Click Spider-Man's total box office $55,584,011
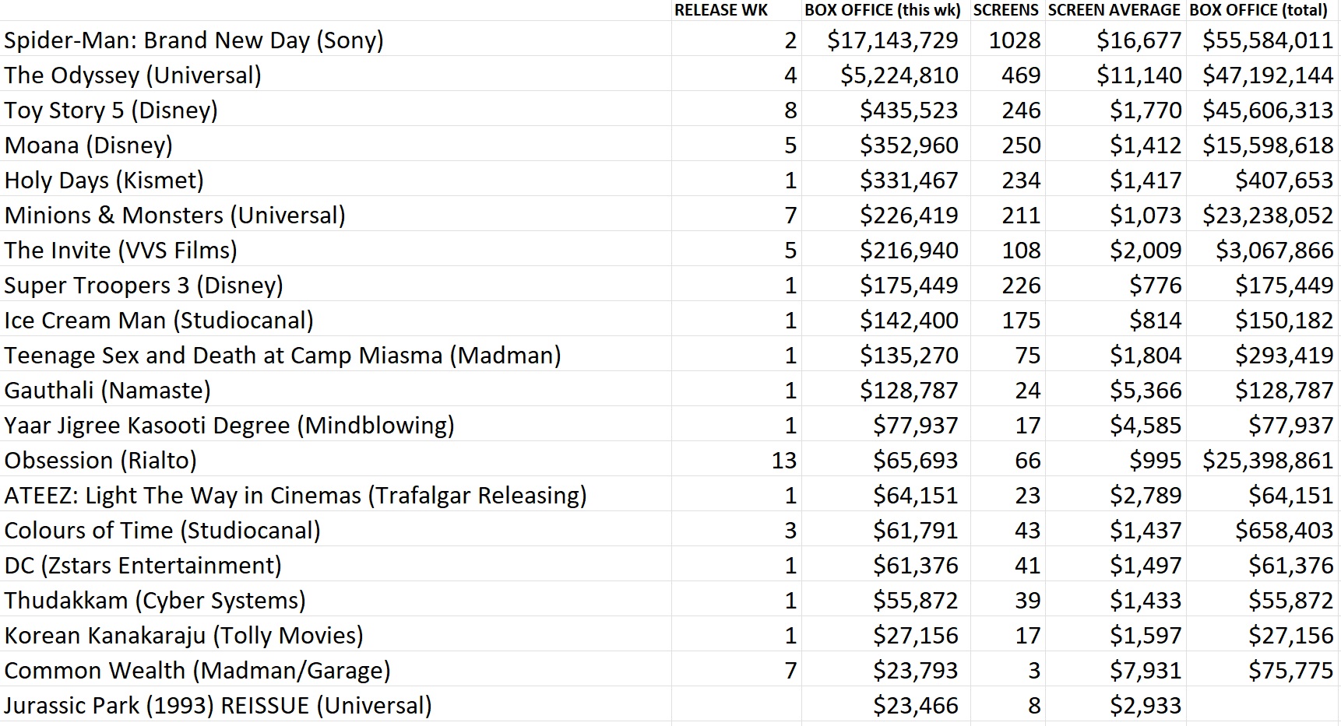This screenshot has height=726, width=1341. click(1268, 40)
